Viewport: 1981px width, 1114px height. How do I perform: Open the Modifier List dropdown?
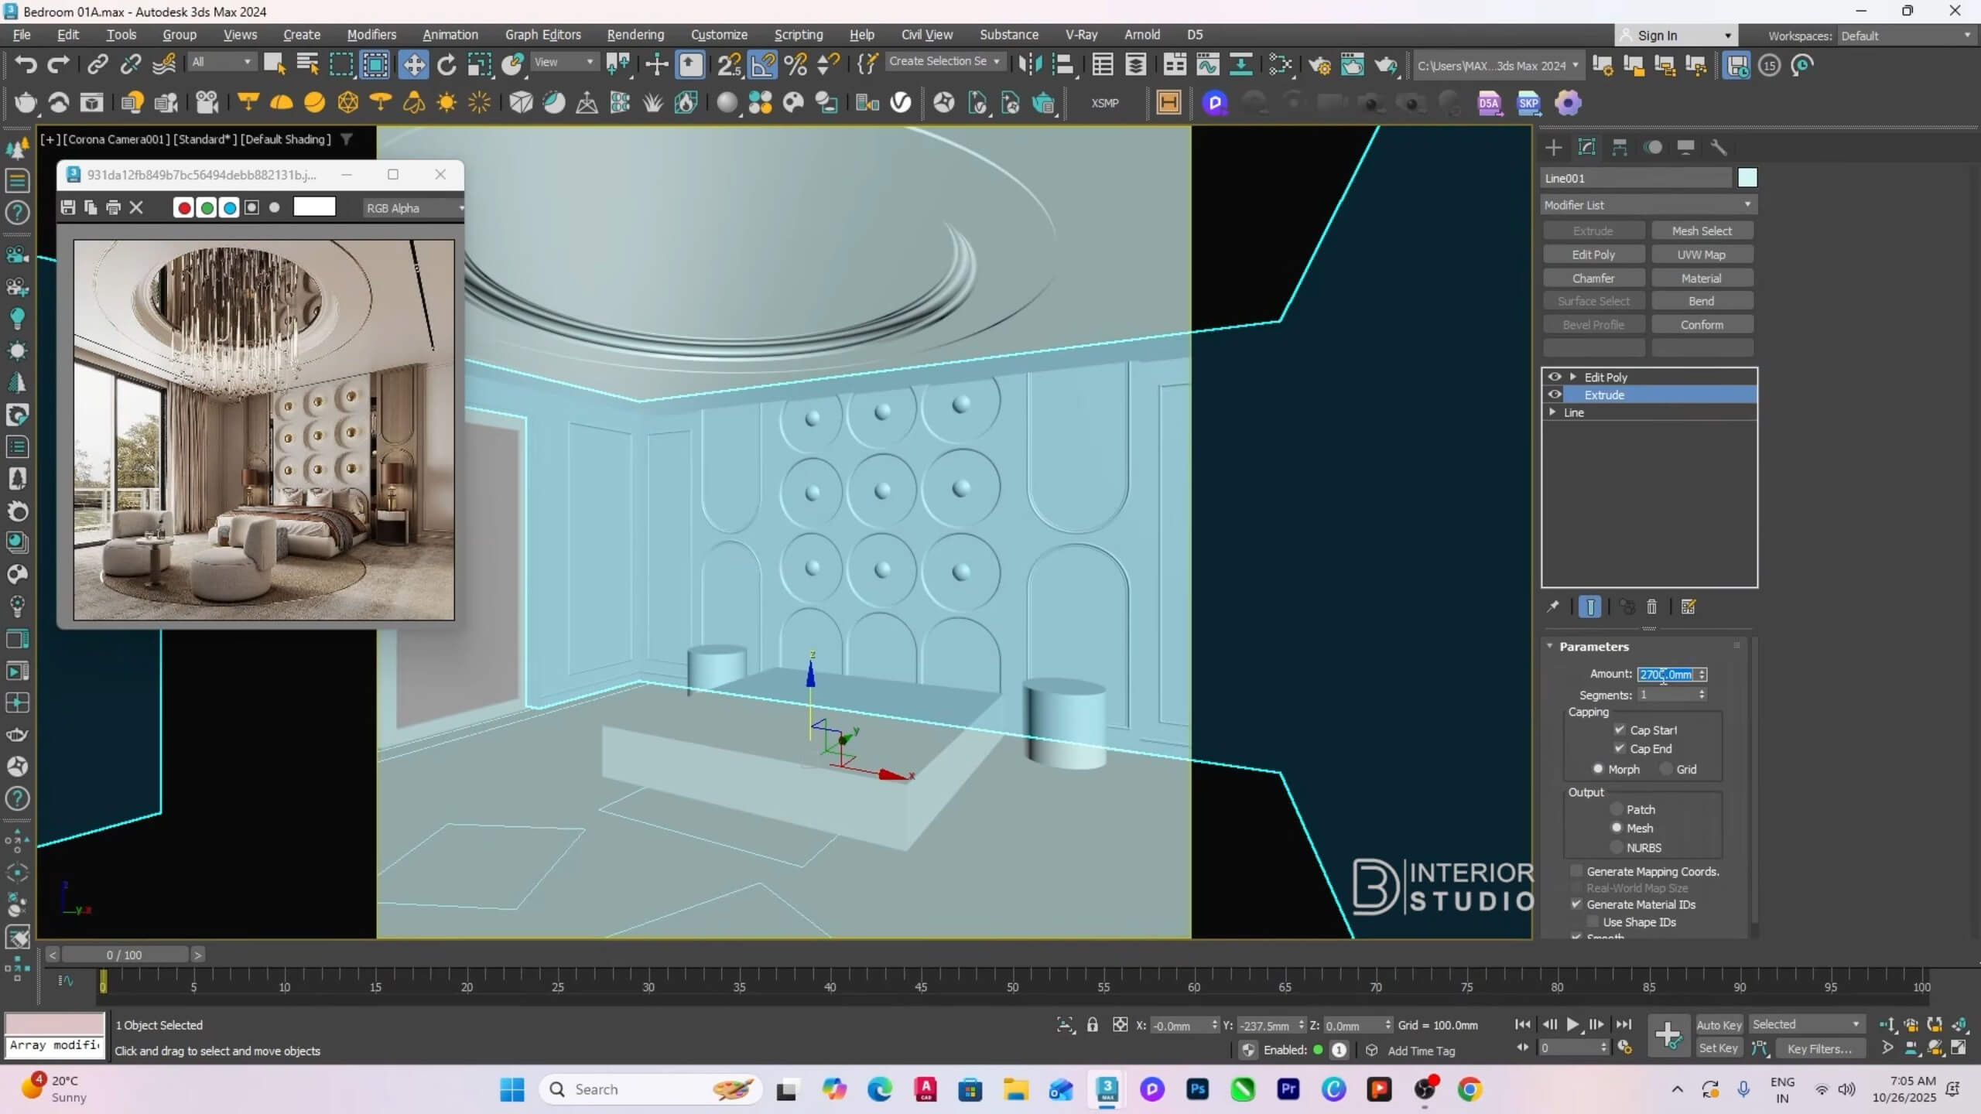1647,205
